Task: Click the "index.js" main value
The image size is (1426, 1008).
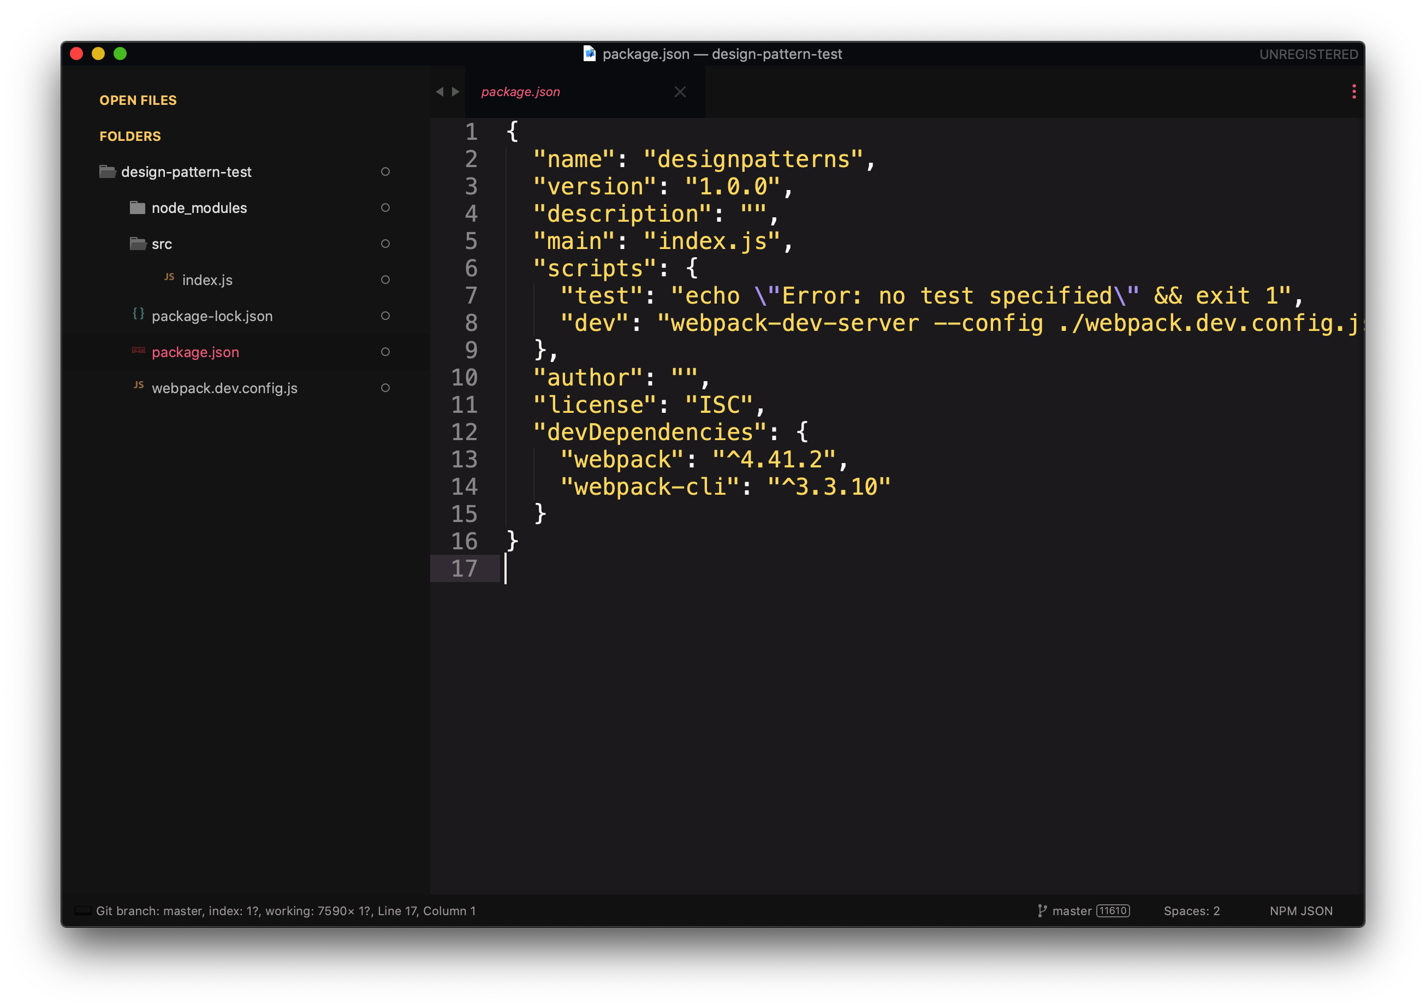Action: click(x=711, y=241)
